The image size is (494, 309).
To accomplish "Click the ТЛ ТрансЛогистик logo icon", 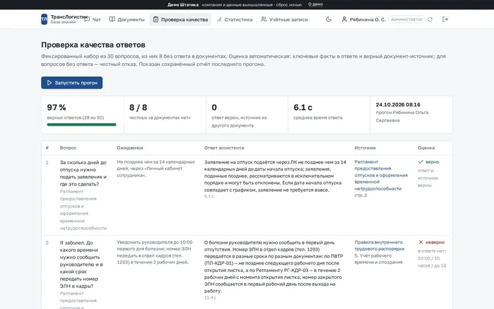I will [44, 19].
